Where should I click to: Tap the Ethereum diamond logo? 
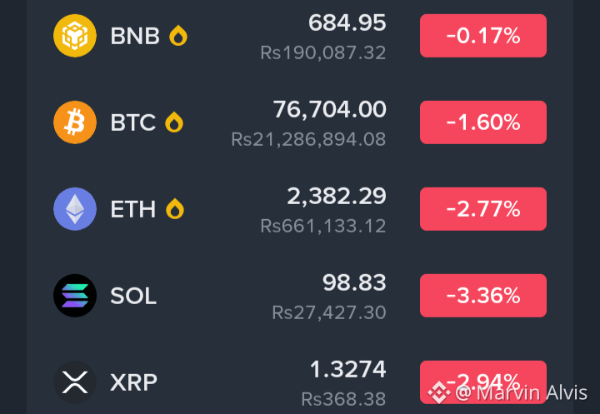pos(75,209)
